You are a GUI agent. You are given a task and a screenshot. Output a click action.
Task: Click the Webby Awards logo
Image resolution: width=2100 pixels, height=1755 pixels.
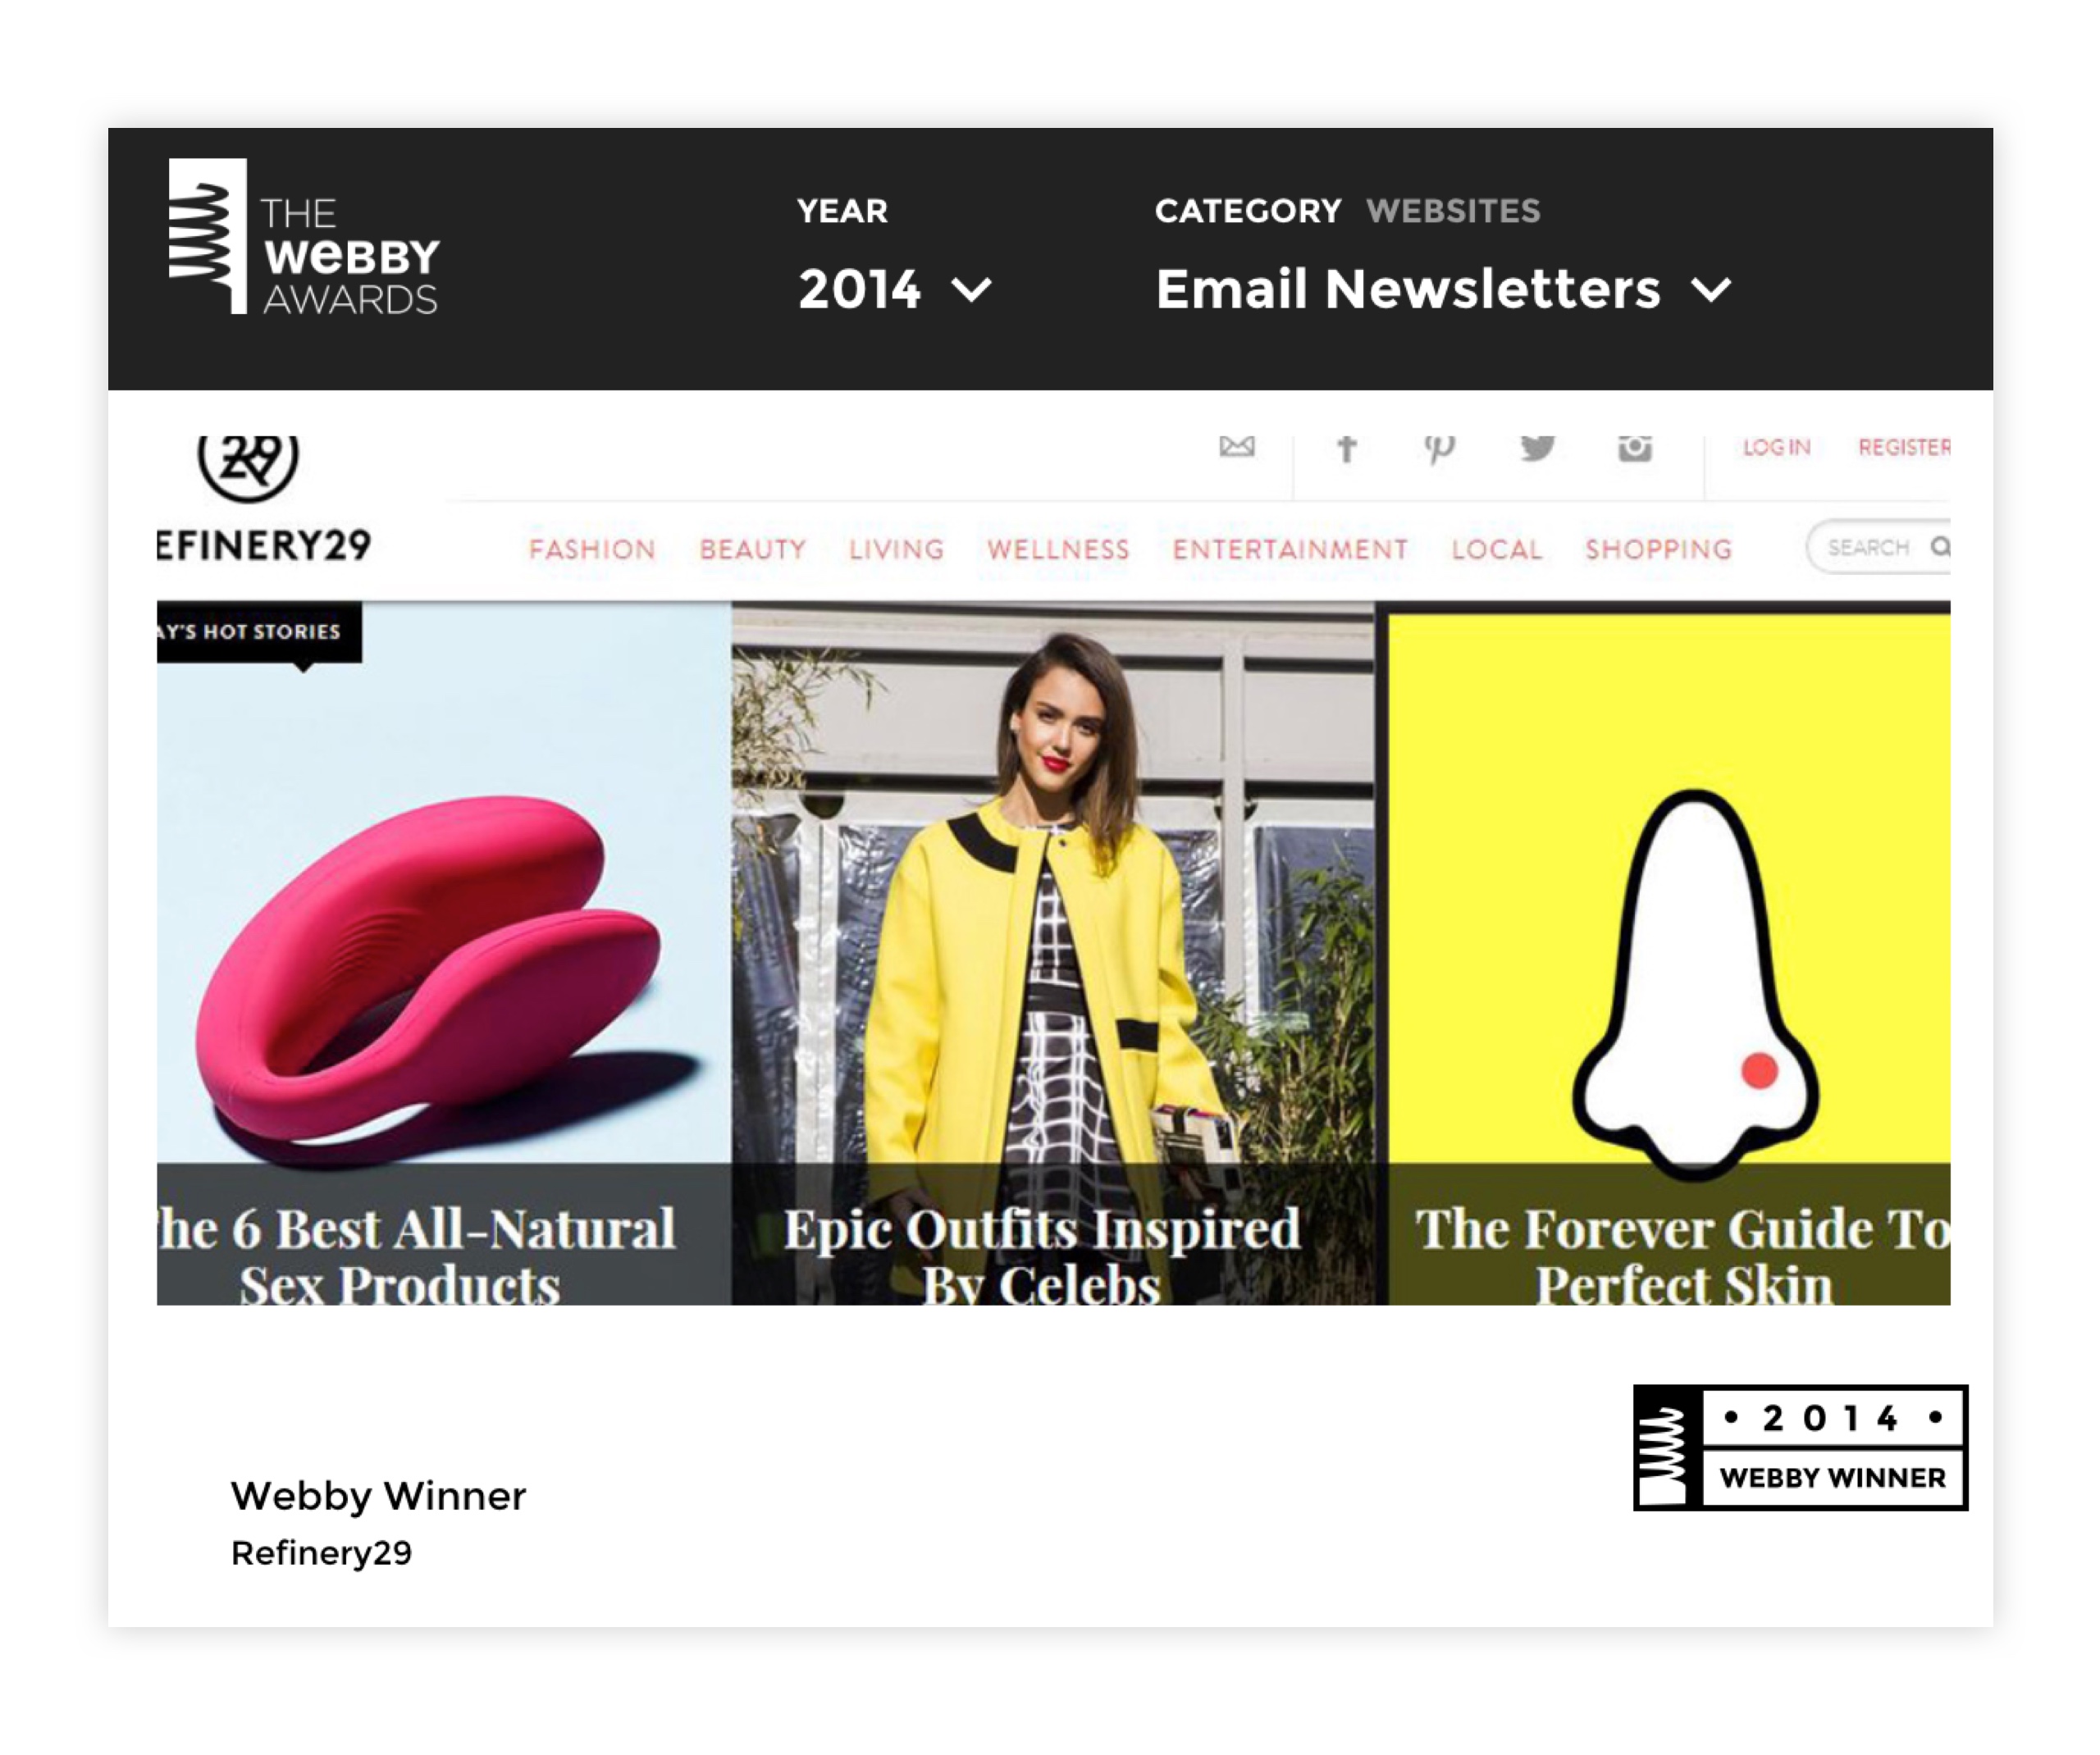304,237
